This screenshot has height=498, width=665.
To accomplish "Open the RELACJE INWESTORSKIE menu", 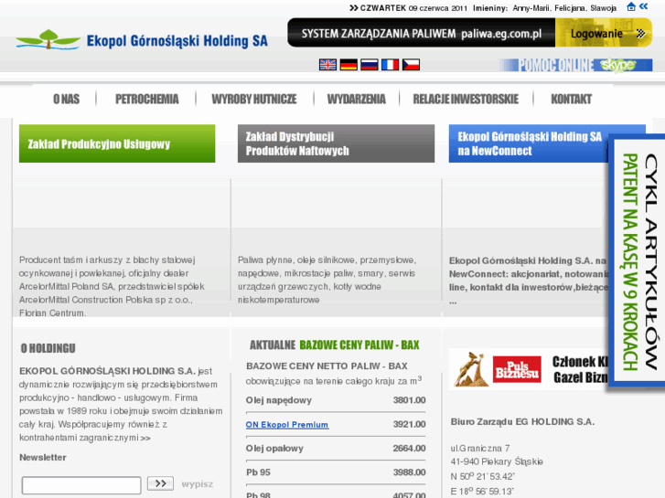I will click(x=466, y=100).
